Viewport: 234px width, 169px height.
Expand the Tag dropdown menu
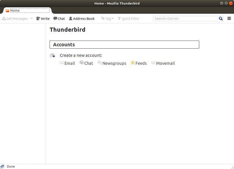point(108,19)
